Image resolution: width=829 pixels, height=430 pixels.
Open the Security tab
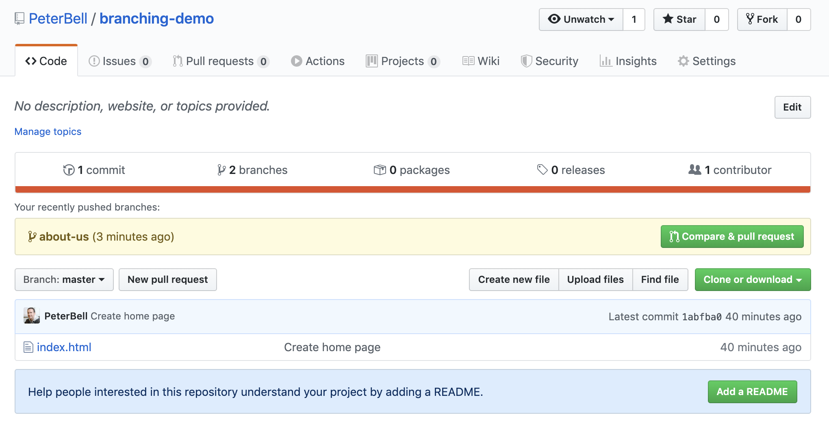pyautogui.click(x=549, y=61)
